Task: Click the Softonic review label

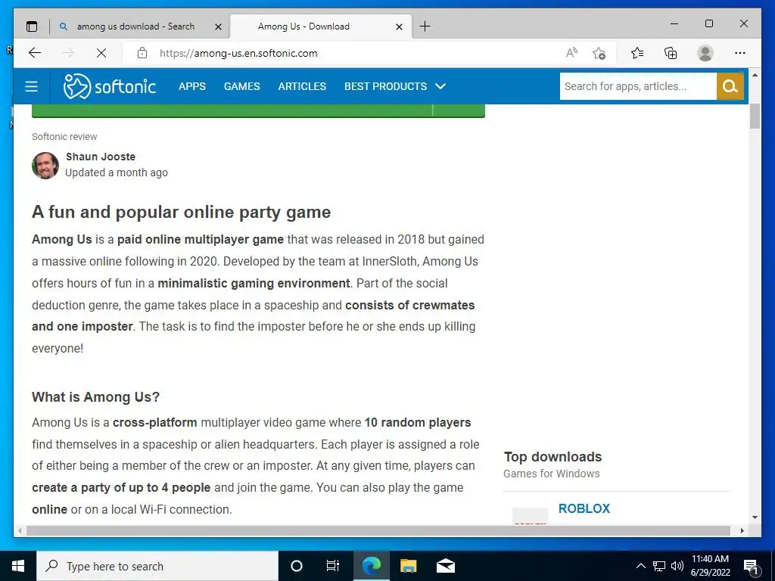Action: click(64, 136)
